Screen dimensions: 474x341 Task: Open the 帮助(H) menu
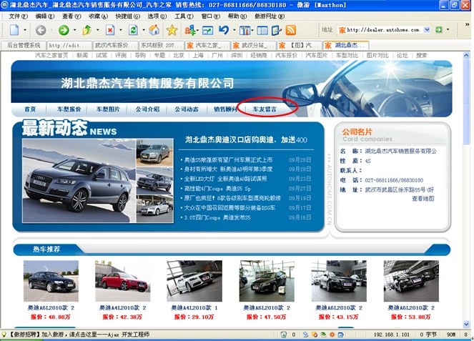pos(237,16)
